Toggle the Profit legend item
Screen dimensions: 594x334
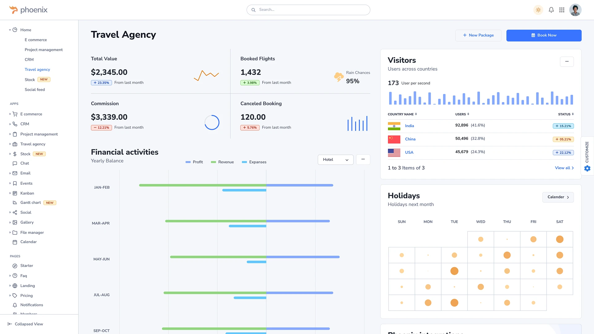194,162
